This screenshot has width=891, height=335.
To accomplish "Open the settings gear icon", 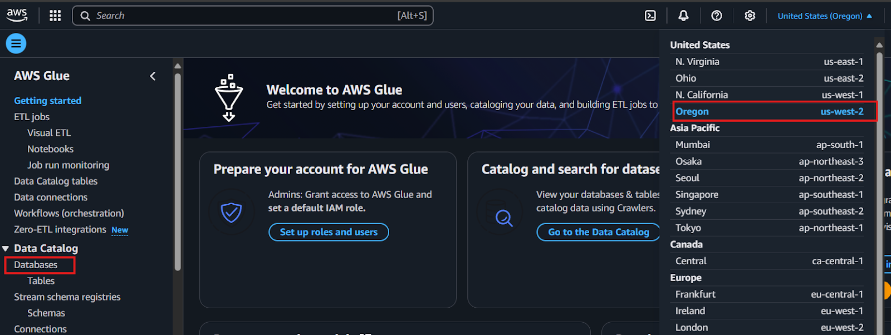I will tap(750, 16).
